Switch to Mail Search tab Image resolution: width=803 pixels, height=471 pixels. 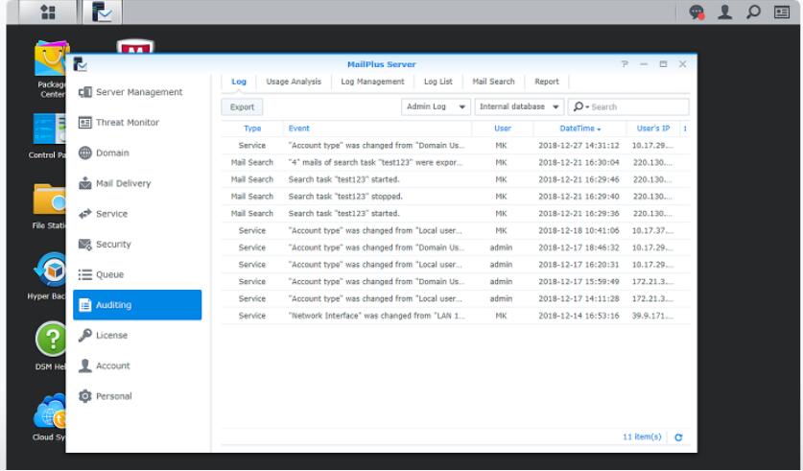pyautogui.click(x=493, y=82)
